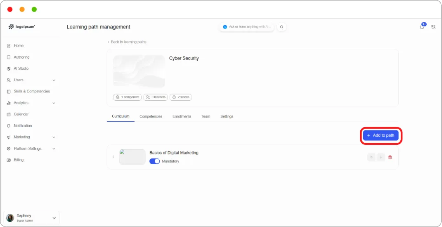Click the Analytics chart icon

coord(8,103)
